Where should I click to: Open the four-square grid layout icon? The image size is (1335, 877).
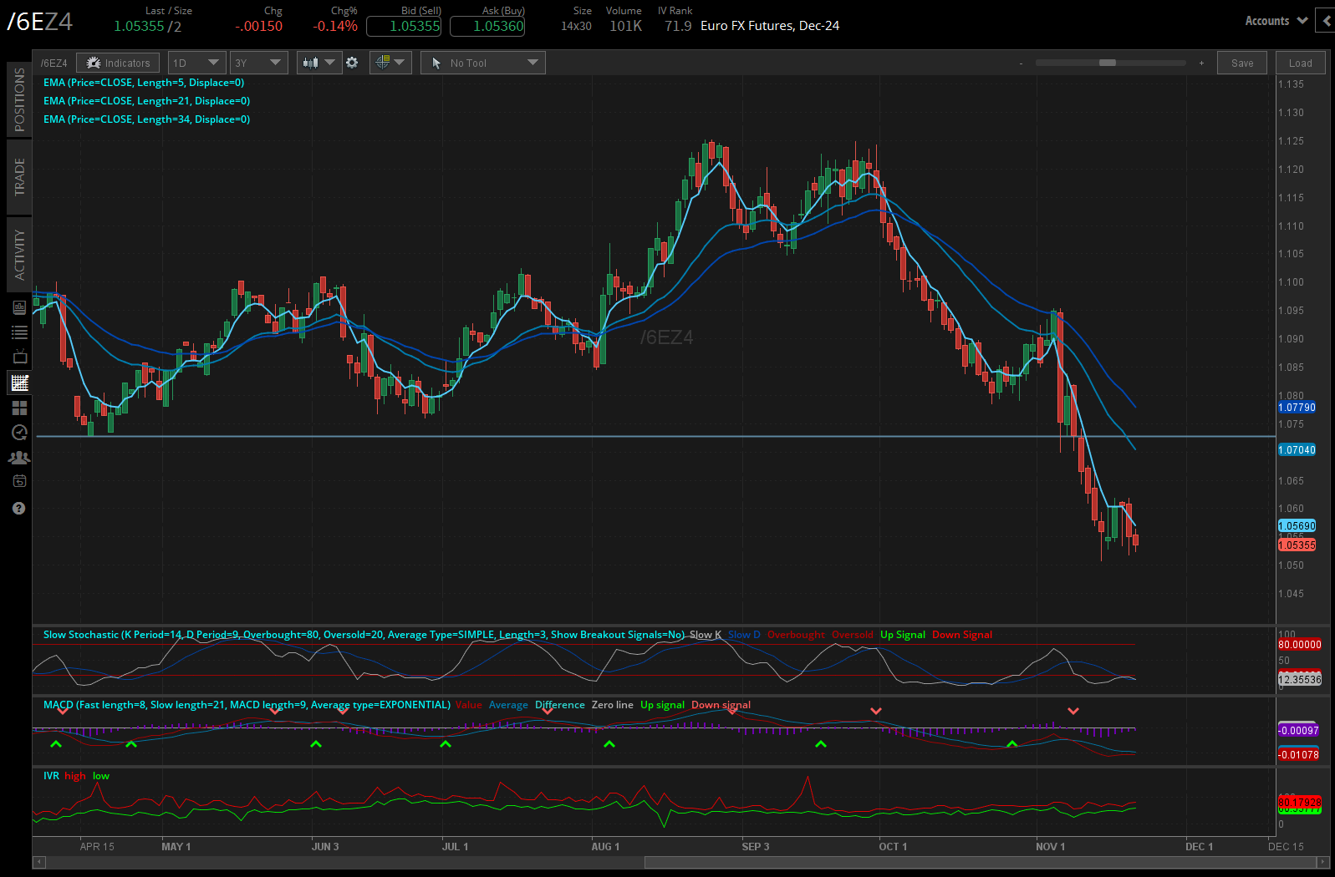click(x=19, y=408)
